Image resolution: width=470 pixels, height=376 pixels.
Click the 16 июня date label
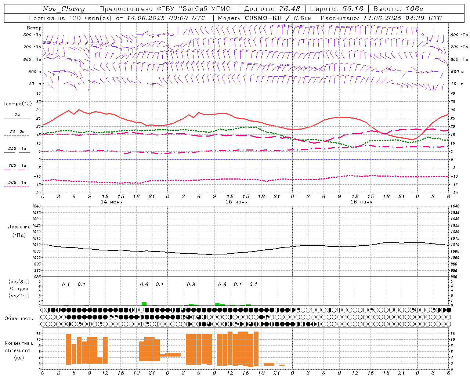[x=361, y=202]
